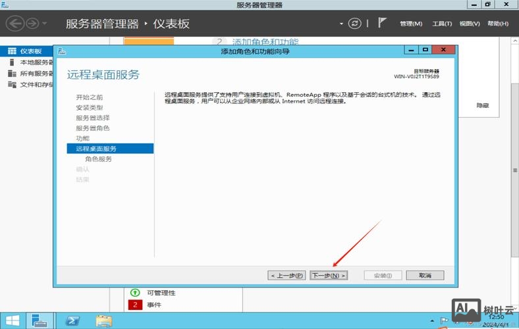Click the 上一步(P) button
The width and height of the screenshot is (519, 329).
click(x=287, y=275)
